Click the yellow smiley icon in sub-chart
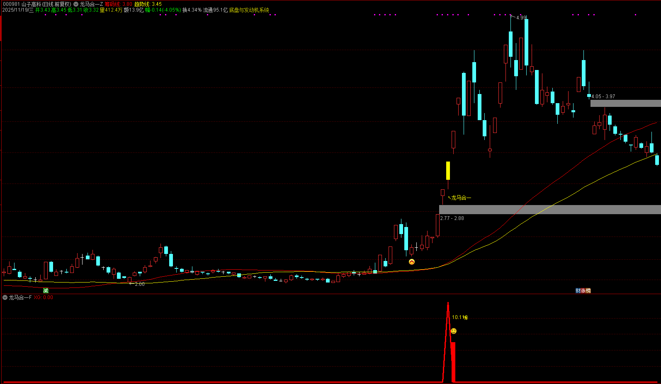This screenshot has width=661, height=384. pyautogui.click(x=454, y=331)
